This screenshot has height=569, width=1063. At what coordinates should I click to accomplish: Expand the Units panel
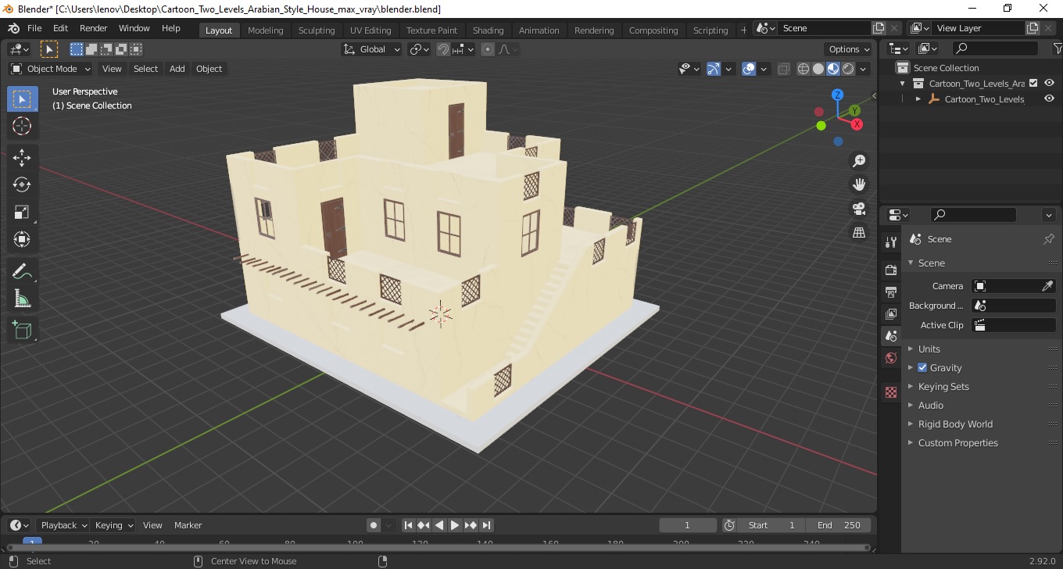tap(929, 349)
